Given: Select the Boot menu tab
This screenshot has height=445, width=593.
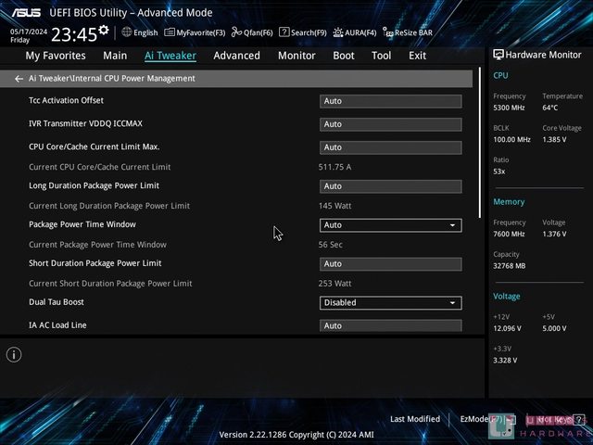Looking at the screenshot, I should coord(344,56).
